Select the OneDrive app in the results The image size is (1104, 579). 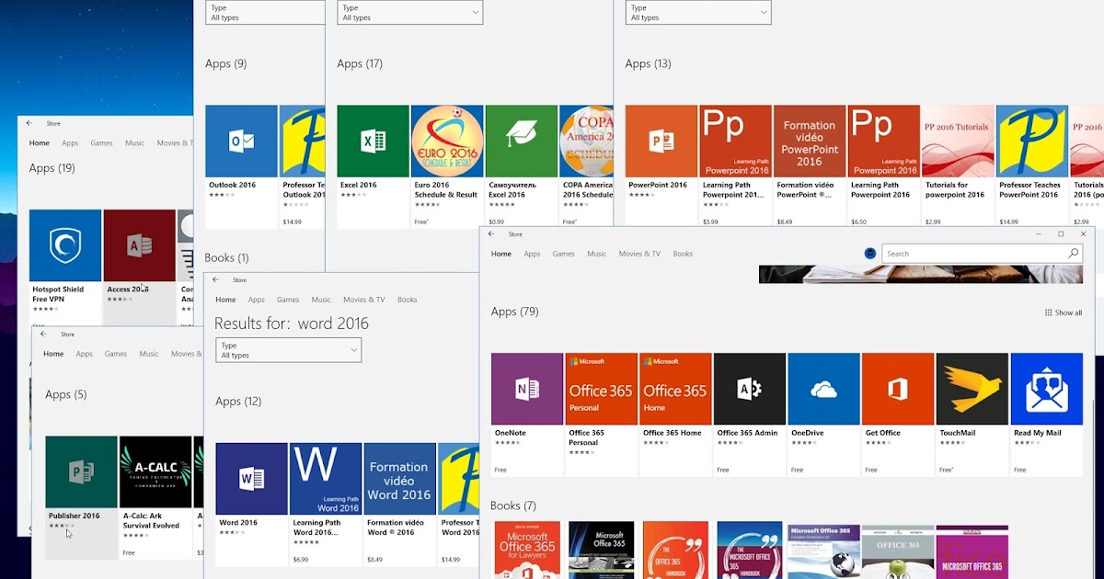tap(823, 388)
